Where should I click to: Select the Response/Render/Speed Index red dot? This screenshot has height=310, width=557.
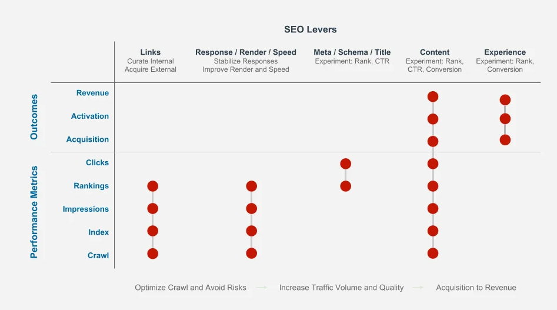click(251, 231)
